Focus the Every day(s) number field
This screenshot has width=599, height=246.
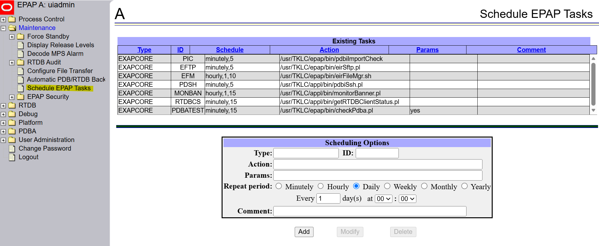coord(328,198)
